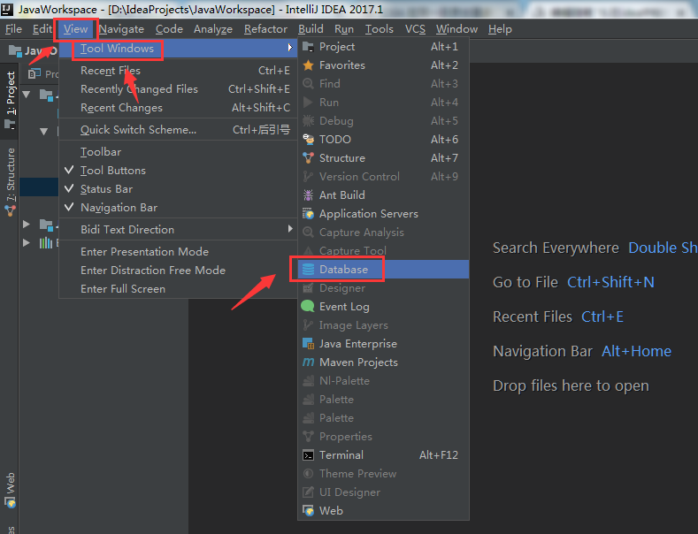
Task: Click the Structure icon in submenu
Action: pos(308,158)
